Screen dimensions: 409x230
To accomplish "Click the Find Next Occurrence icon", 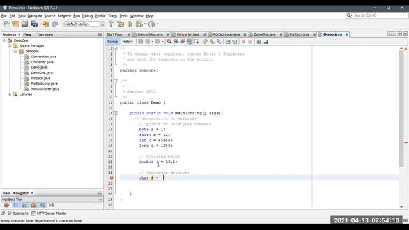I will [x=183, y=42].
